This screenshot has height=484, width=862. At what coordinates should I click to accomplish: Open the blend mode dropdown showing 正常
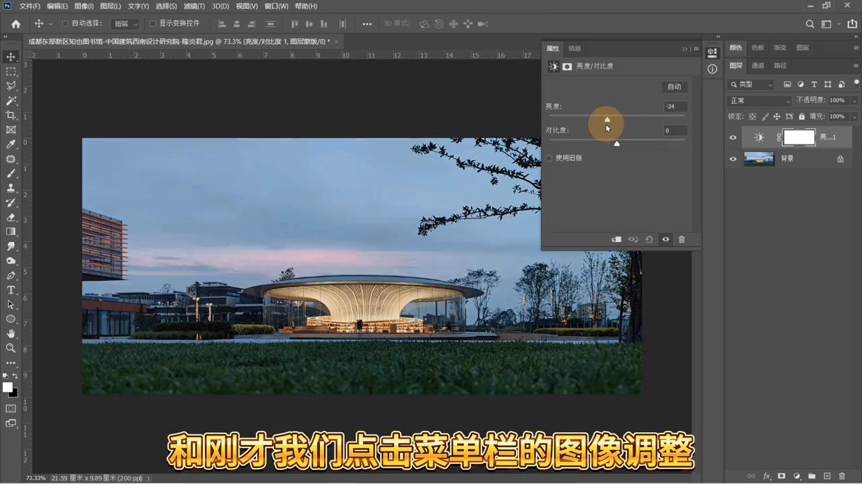pyautogui.click(x=758, y=100)
